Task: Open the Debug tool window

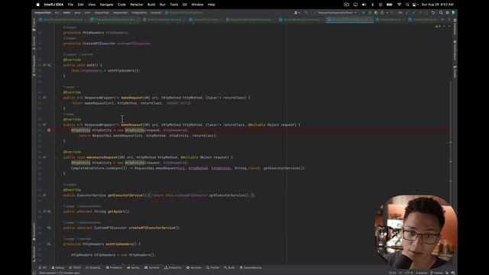Action: tap(58, 268)
